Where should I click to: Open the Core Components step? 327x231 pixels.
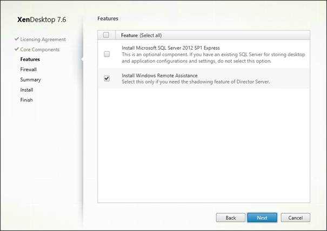[40, 50]
